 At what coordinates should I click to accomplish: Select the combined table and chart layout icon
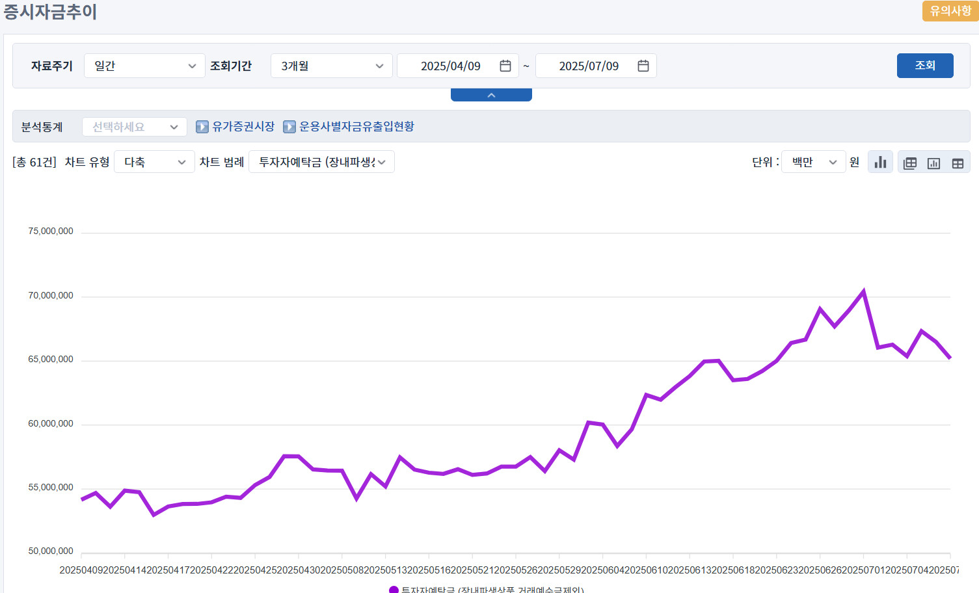[910, 163]
